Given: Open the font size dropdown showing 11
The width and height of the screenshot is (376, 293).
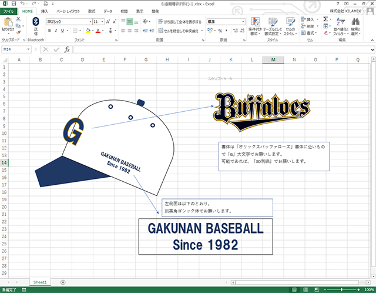Looking at the screenshot, I should (x=102, y=22).
